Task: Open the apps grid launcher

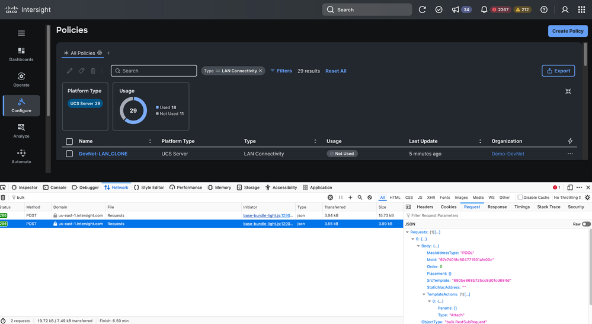Action: (581, 10)
